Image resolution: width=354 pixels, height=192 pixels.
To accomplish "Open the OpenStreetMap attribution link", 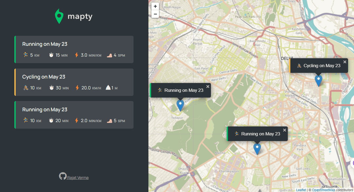I will coord(324,190).
